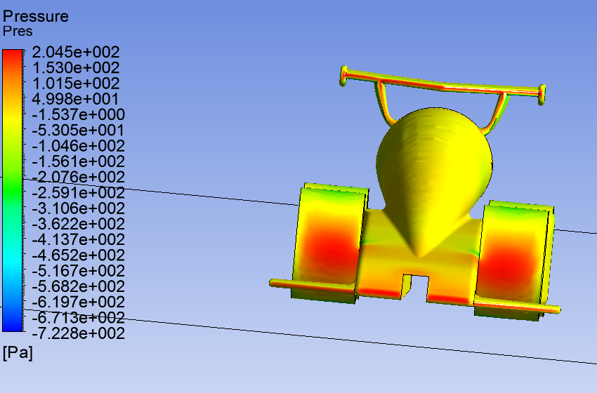Select legend value -3.622e+002

[78, 224]
